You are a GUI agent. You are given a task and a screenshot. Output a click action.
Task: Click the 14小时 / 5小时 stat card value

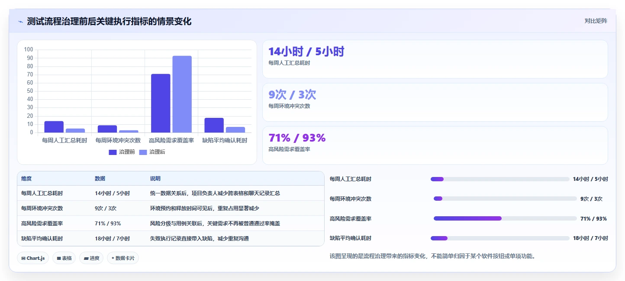click(306, 51)
